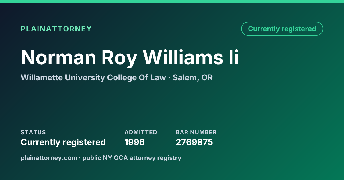
Task: Click the ADMITTED field label
Action: coord(141,132)
